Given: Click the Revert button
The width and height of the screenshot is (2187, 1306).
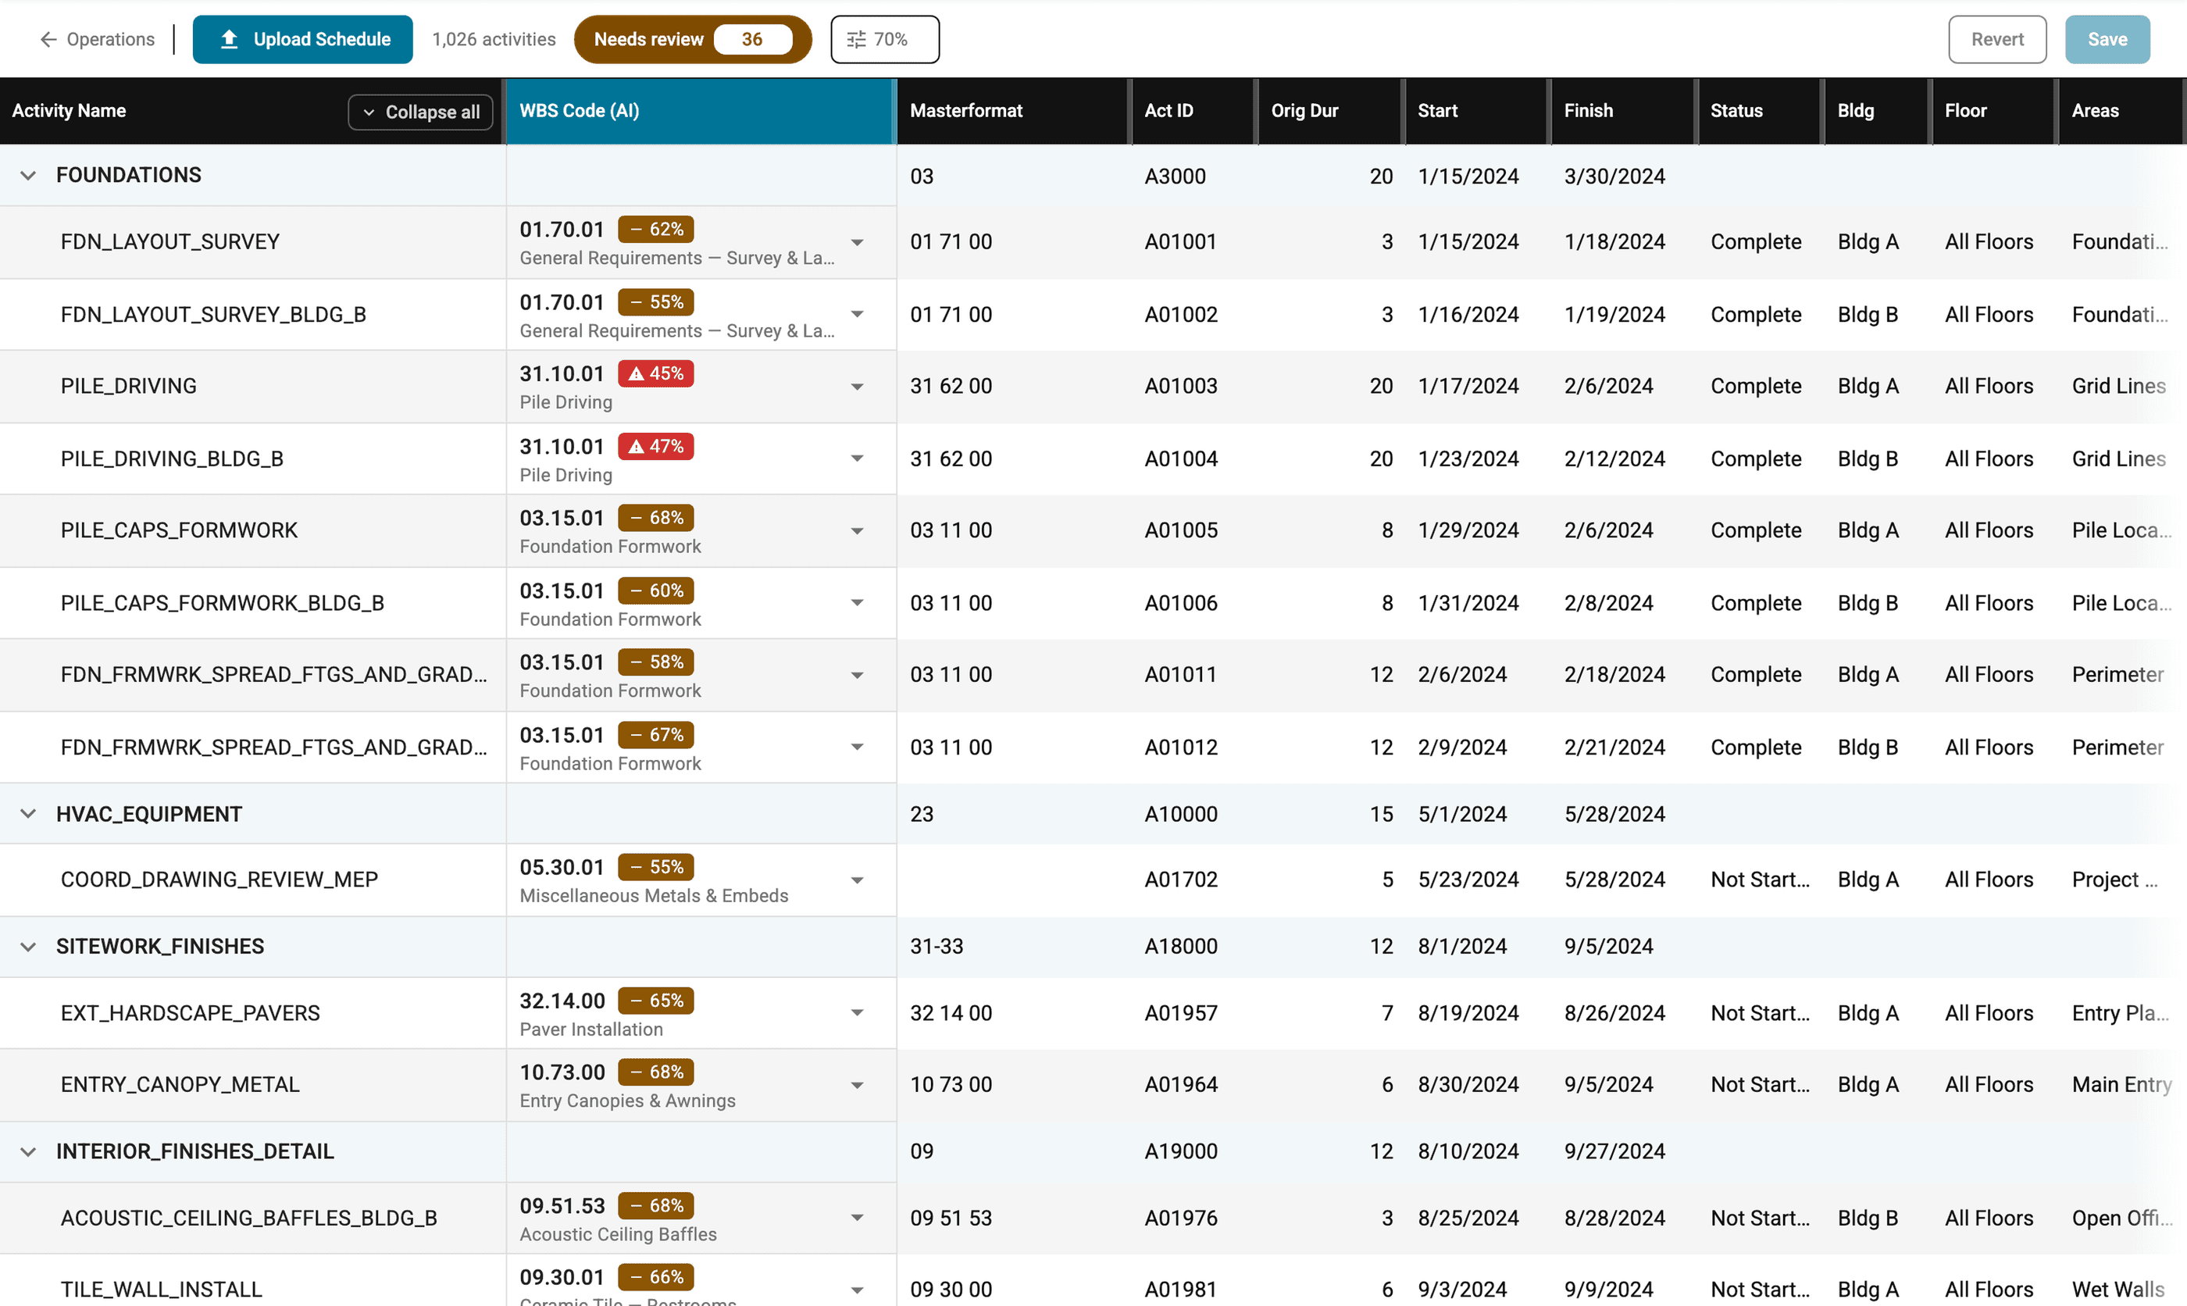Looking at the screenshot, I should pyautogui.click(x=1996, y=40).
